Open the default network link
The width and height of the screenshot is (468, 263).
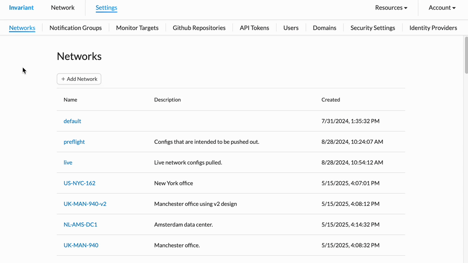72,121
